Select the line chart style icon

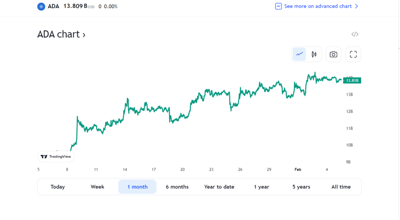point(299,54)
